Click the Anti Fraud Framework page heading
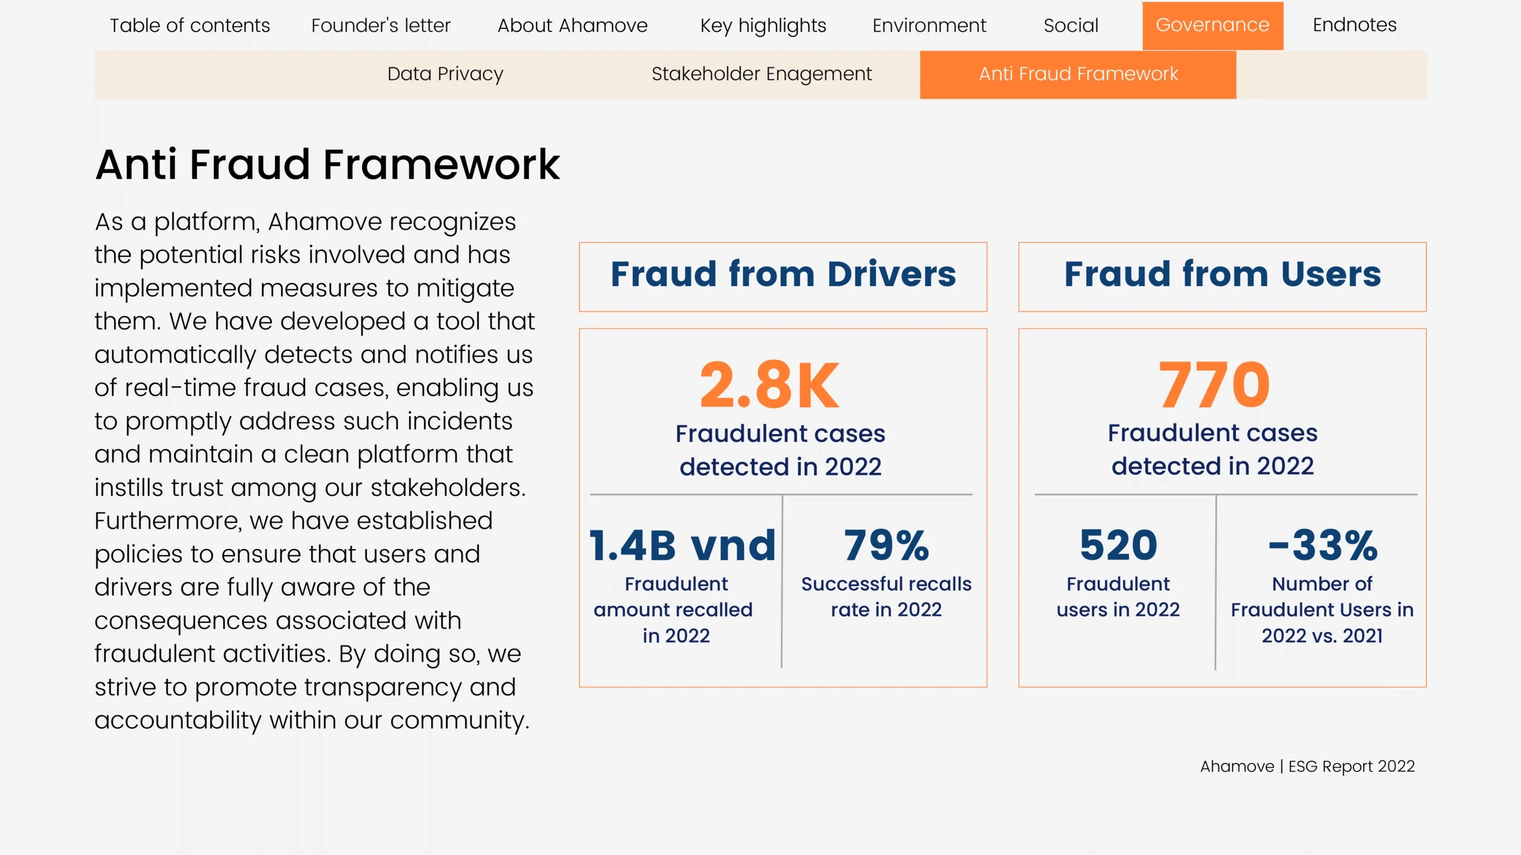Image resolution: width=1521 pixels, height=855 pixels. coord(327,164)
